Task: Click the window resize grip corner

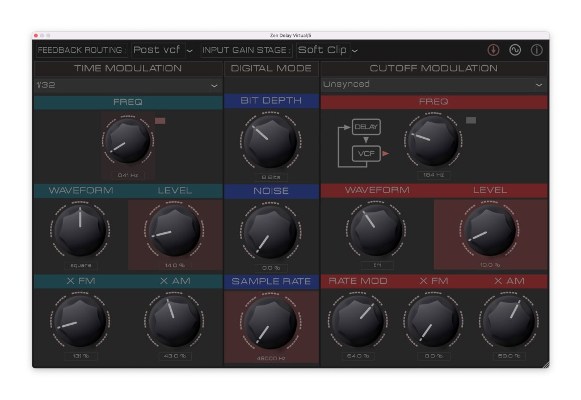Action: 545,365
